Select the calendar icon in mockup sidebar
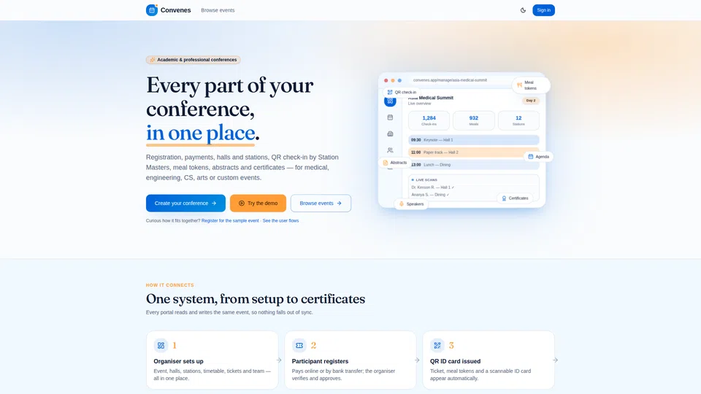 (390, 117)
